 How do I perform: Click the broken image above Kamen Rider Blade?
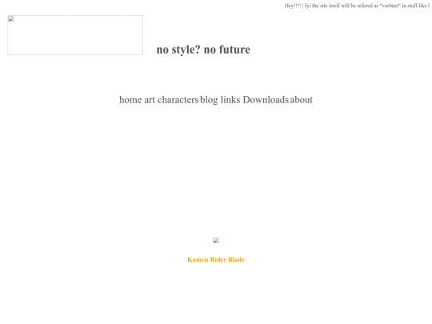pos(216,241)
